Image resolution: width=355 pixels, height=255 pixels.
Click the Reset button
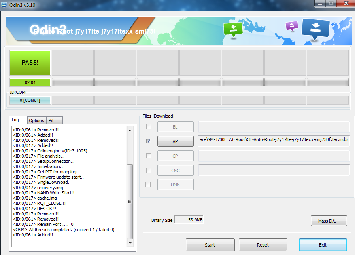(x=263, y=245)
